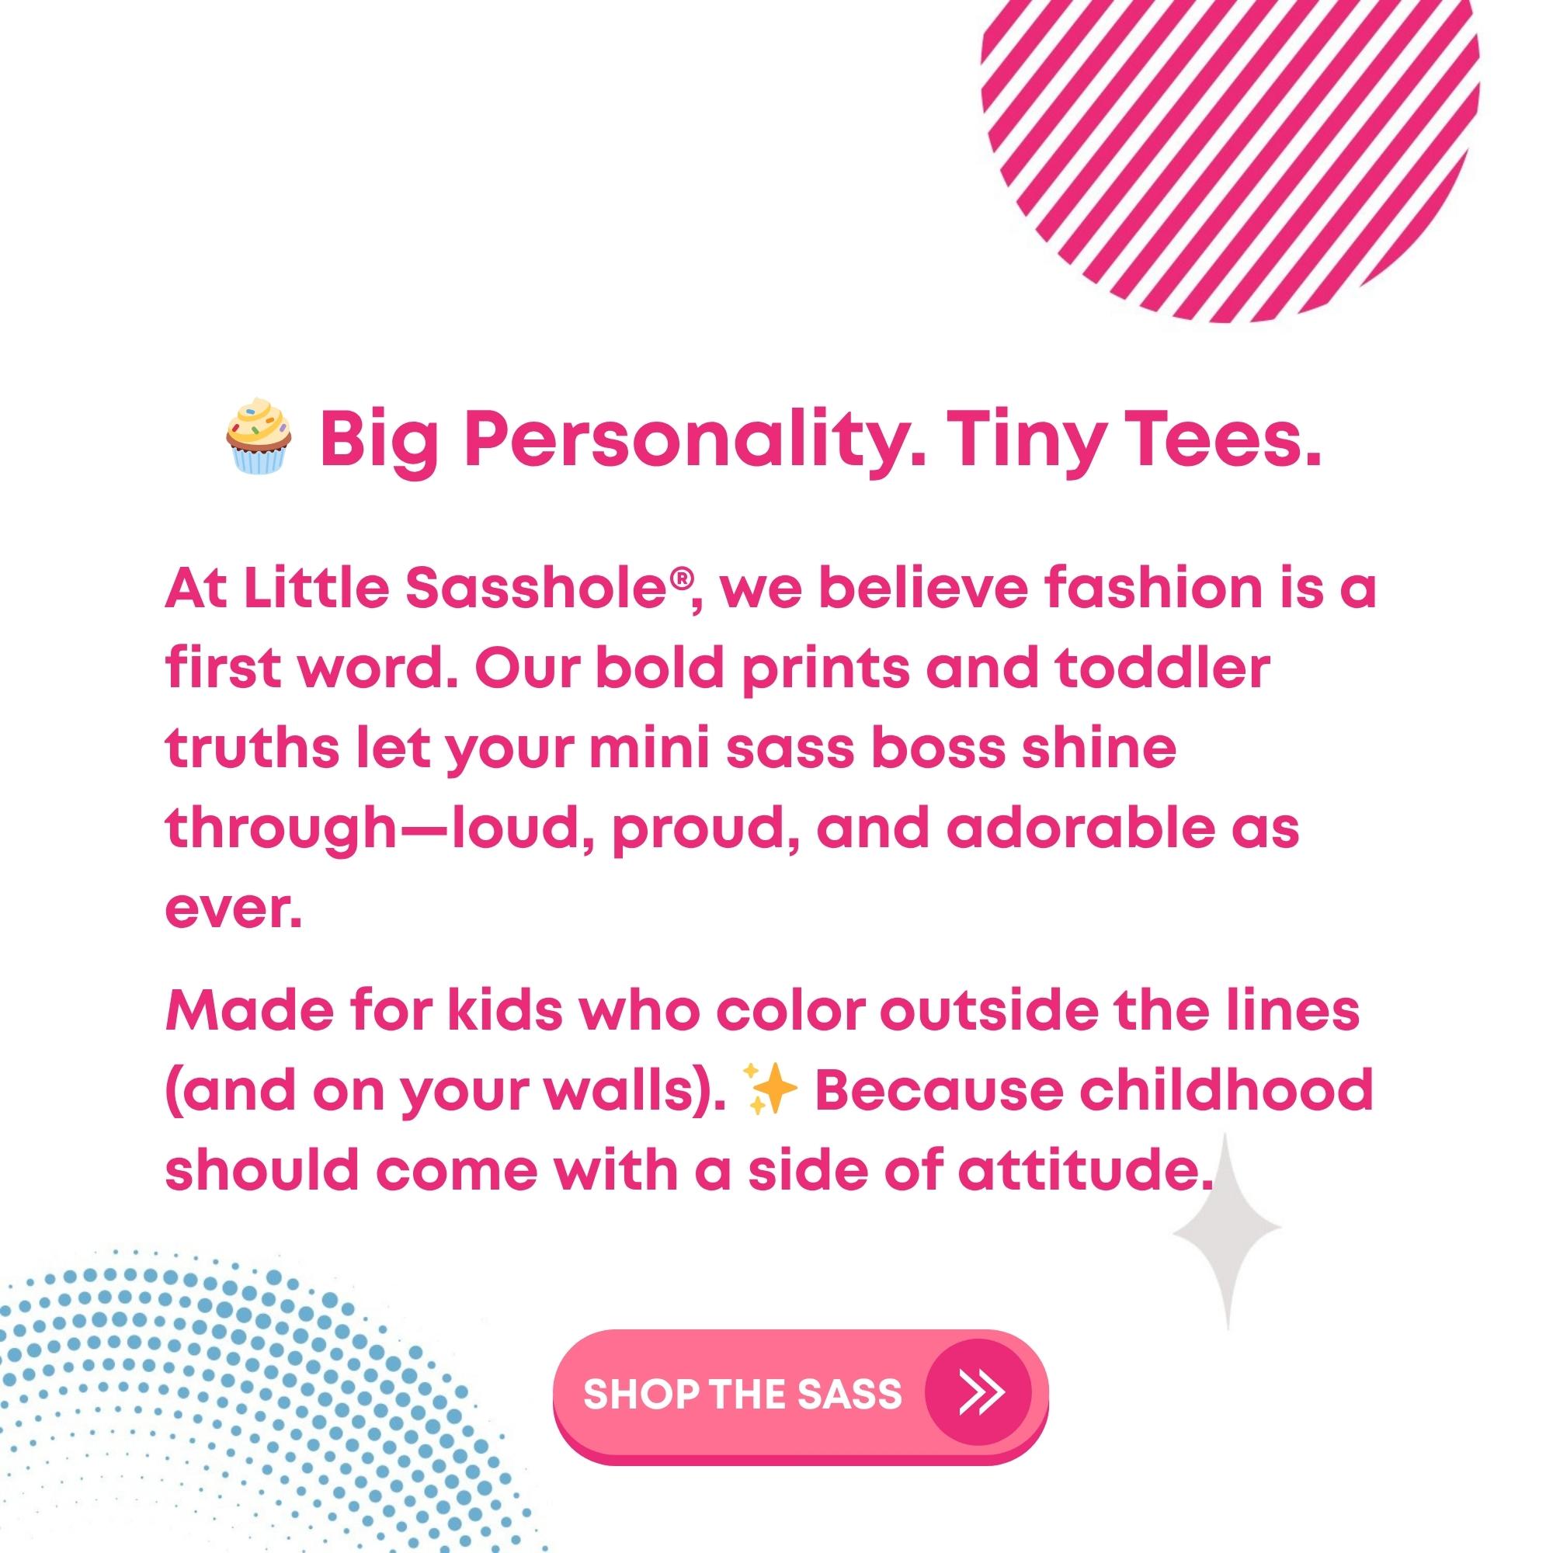Image resolution: width=1553 pixels, height=1553 pixels.
Task: Click the gray four-point star decoration
Action: pyautogui.click(x=1226, y=1229)
